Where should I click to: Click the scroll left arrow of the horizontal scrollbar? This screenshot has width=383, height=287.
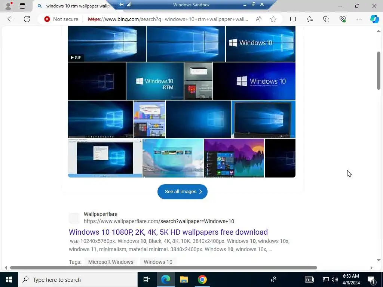(6, 268)
